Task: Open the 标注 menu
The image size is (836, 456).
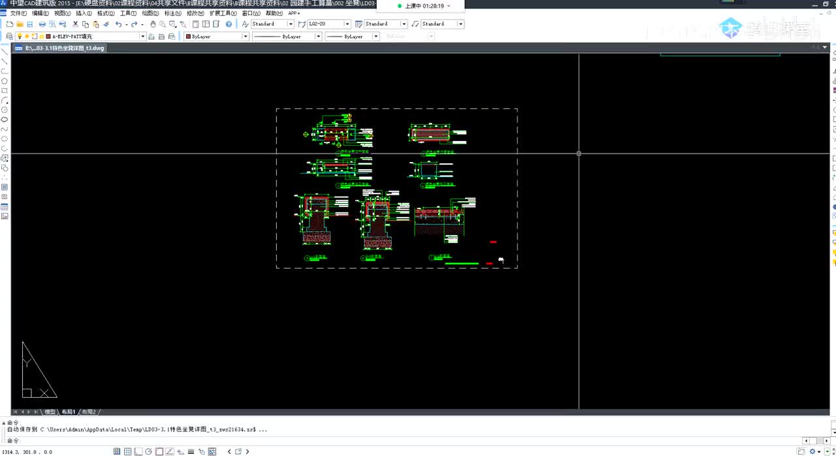Action: coord(172,13)
